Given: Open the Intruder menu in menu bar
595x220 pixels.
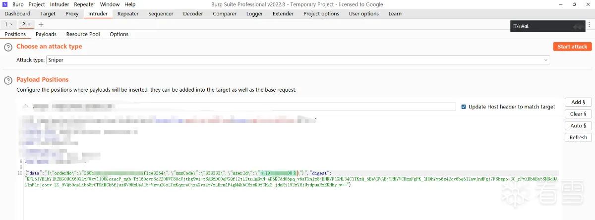Looking at the screenshot, I should [x=59, y=4].
